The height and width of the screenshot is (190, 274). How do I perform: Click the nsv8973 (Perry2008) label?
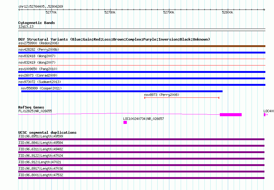click(162, 95)
